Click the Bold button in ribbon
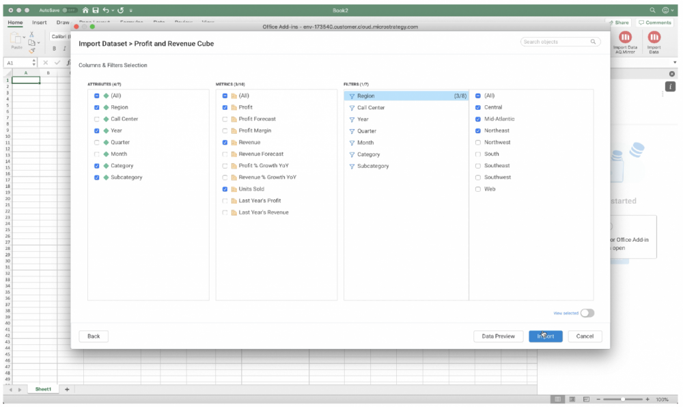 click(x=54, y=48)
